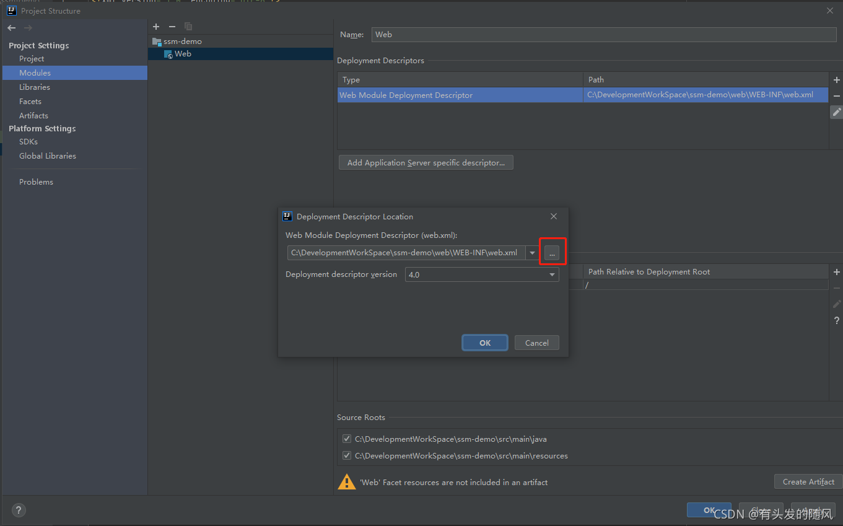843x526 pixels.
Task: Open help question mark beside web resources
Action: (x=836, y=320)
